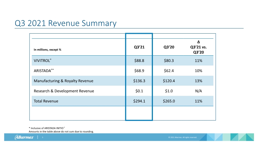Click ARISTADA change value 10%

click(198, 71)
